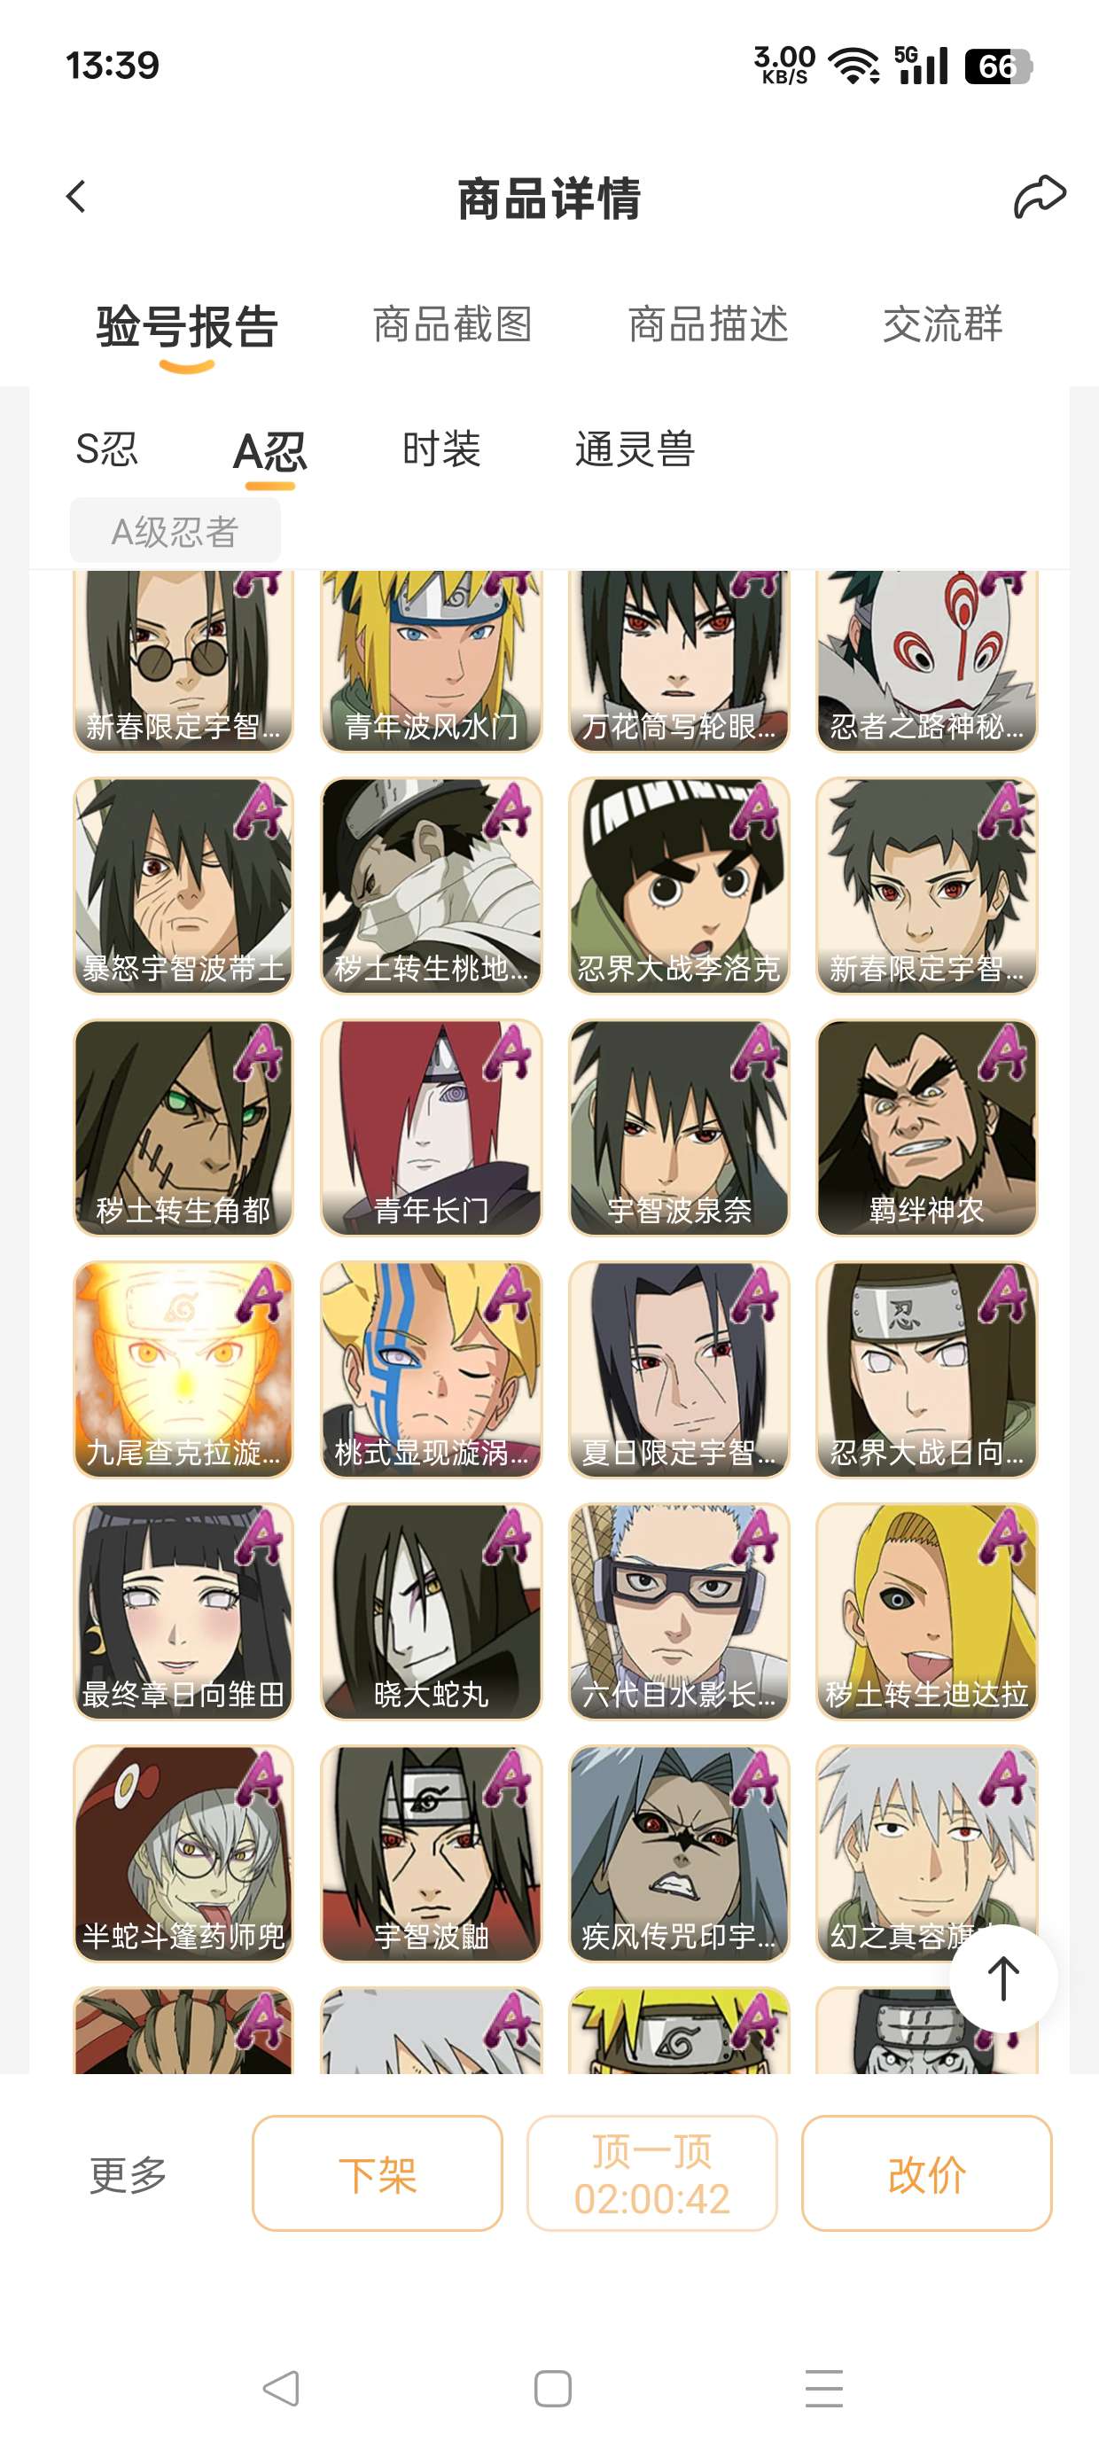
Task: Tap the 顶一顶 countdown button
Action: (651, 2173)
